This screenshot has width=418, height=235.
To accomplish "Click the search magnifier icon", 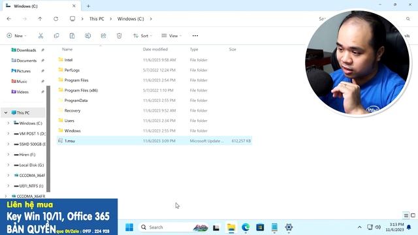I will [408, 19].
